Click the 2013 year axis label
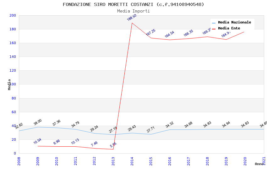This screenshot has width=267, height=172. 113,161
